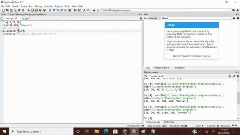Run file with the green play icon

pos(28,10)
